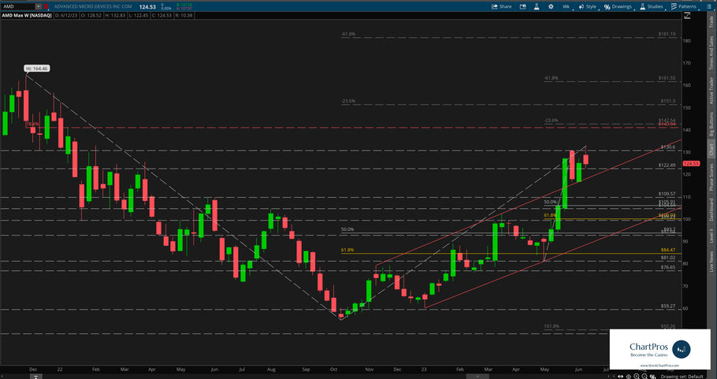Click the horizontal scrollbar thumb at bottom
Screen dimensions: 717x379
point(477,377)
